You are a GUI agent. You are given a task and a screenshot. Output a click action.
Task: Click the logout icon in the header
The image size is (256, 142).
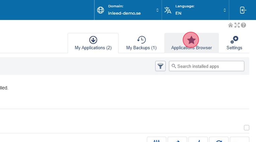[x=243, y=10]
